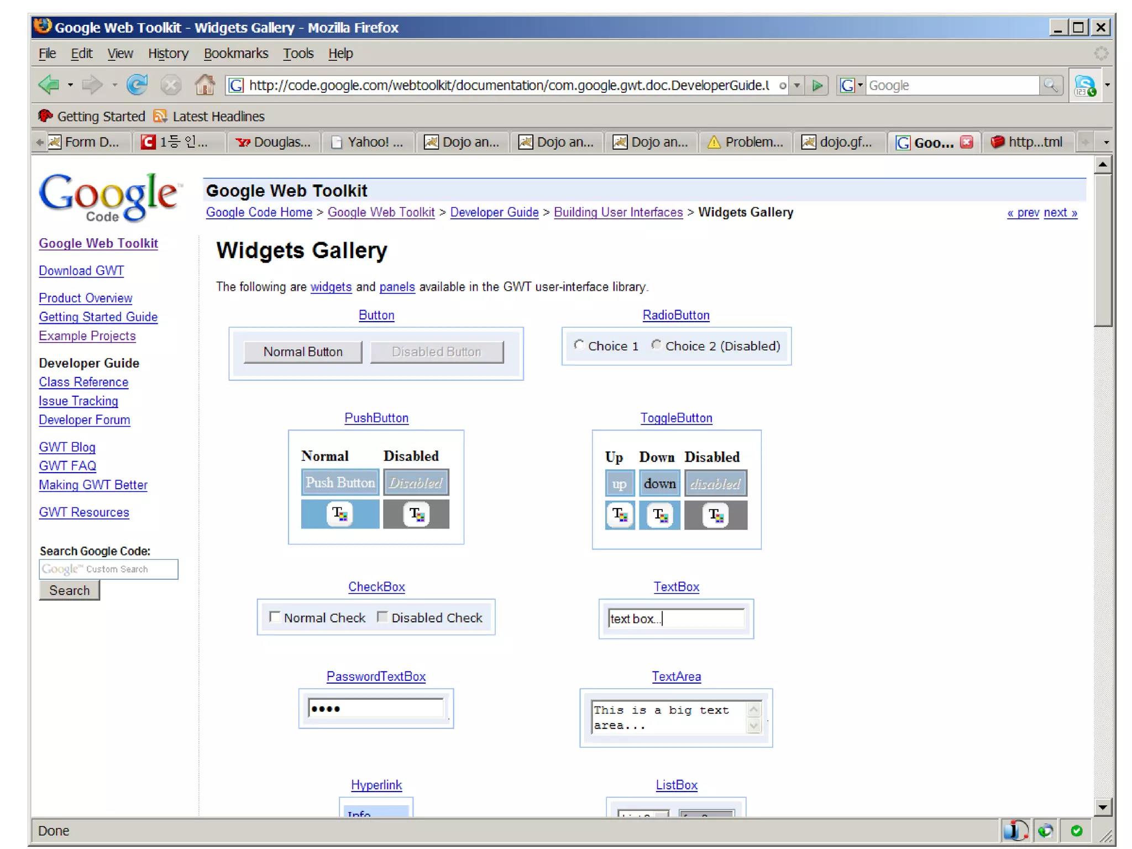Go back with the green Back arrow
The image size is (1132, 849).
49,85
